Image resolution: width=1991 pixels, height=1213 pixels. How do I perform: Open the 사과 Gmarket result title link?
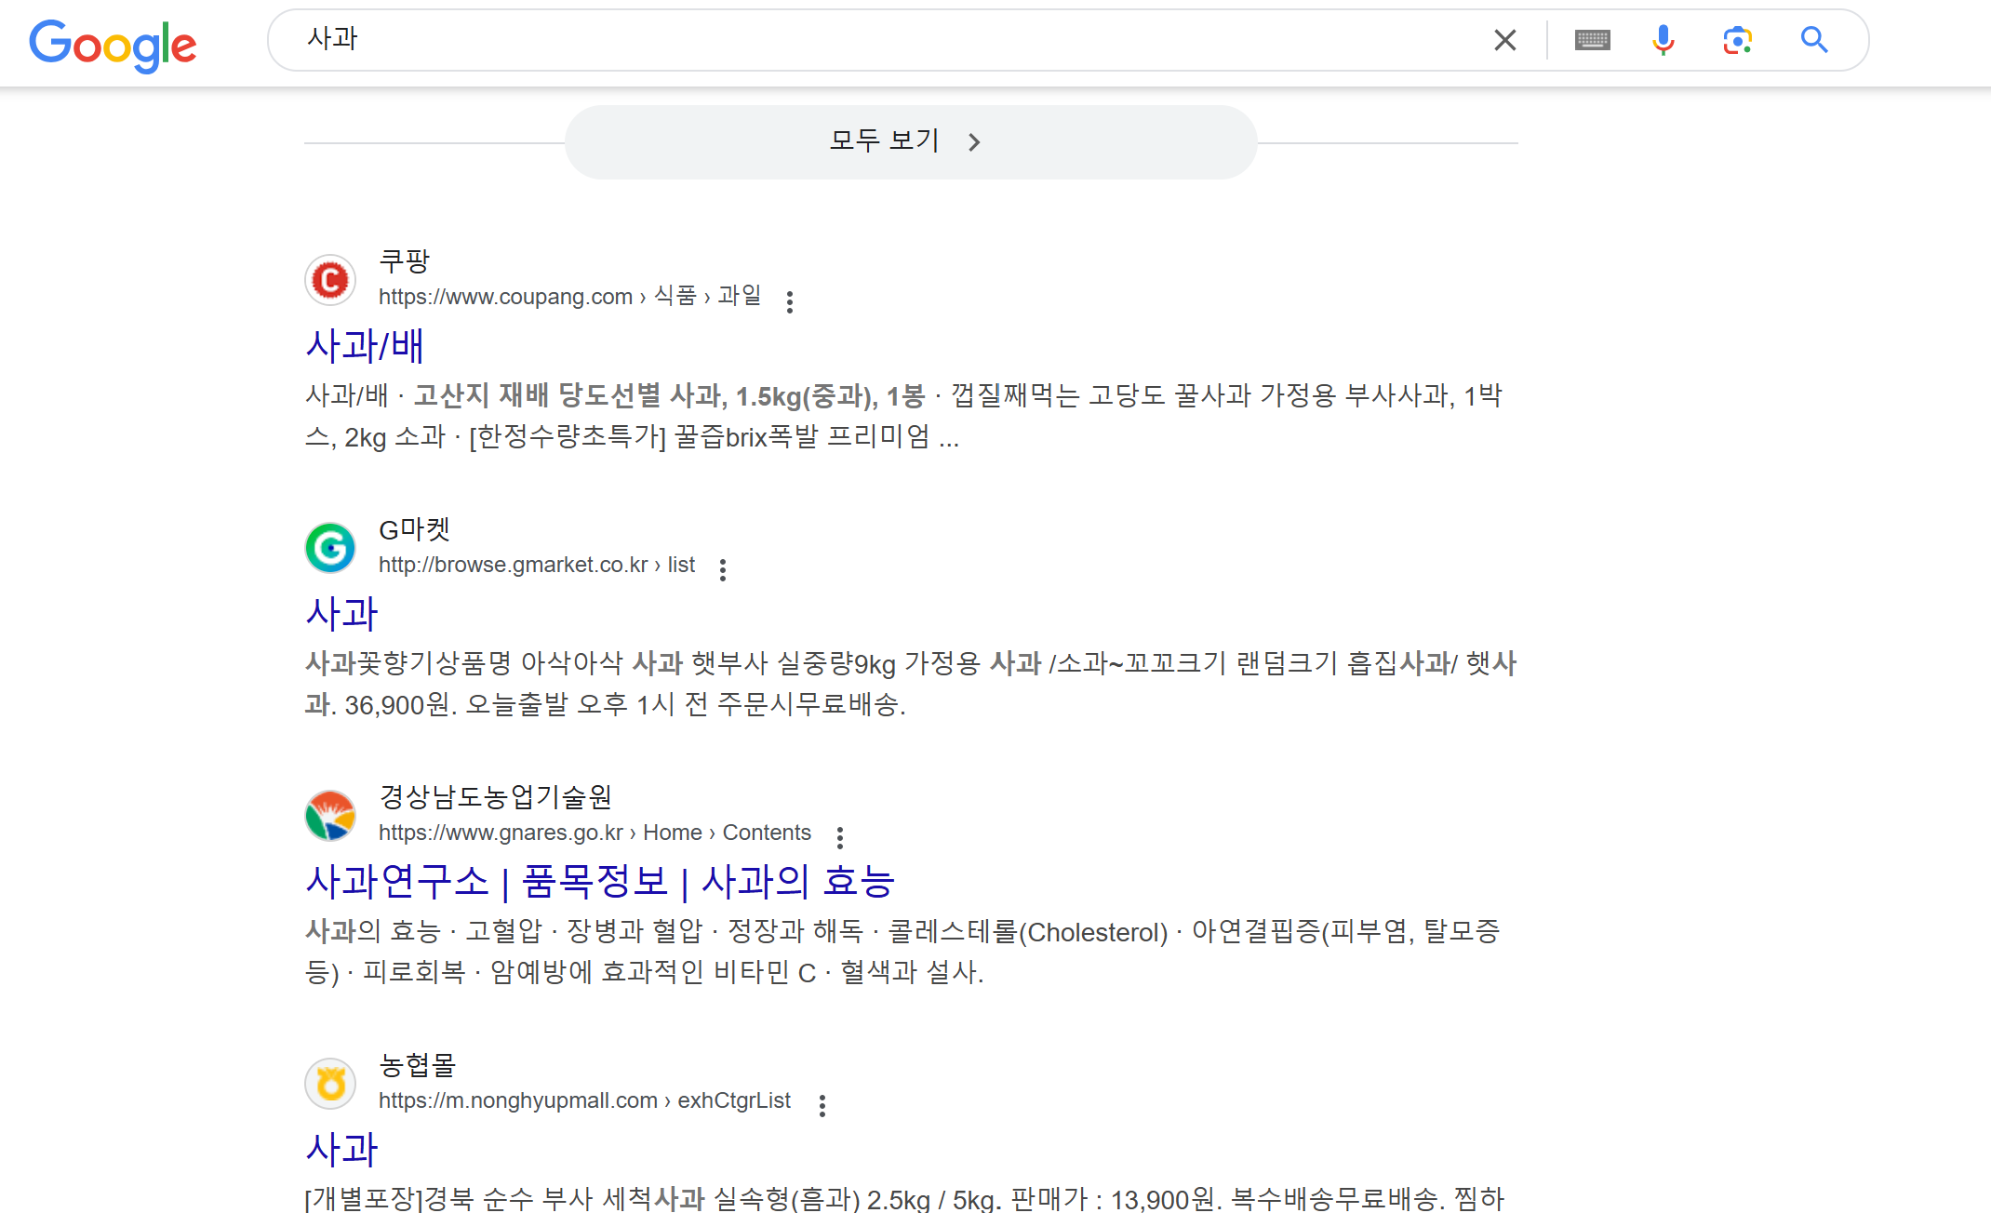coord(342,614)
